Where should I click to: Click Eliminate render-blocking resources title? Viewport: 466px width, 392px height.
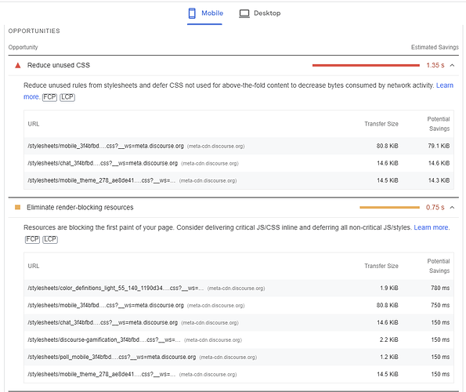(x=80, y=207)
